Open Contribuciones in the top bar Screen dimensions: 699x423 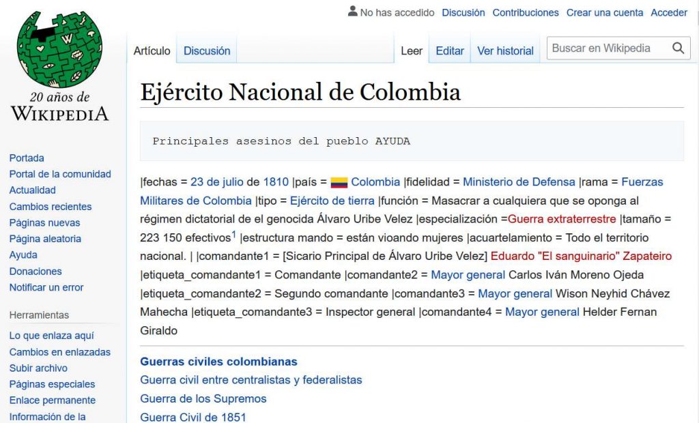(x=526, y=12)
